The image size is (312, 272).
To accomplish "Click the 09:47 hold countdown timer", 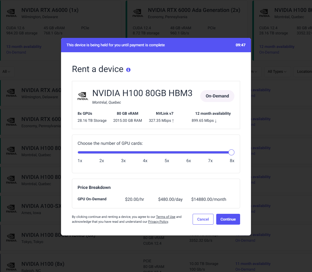I will pyautogui.click(x=240, y=45).
